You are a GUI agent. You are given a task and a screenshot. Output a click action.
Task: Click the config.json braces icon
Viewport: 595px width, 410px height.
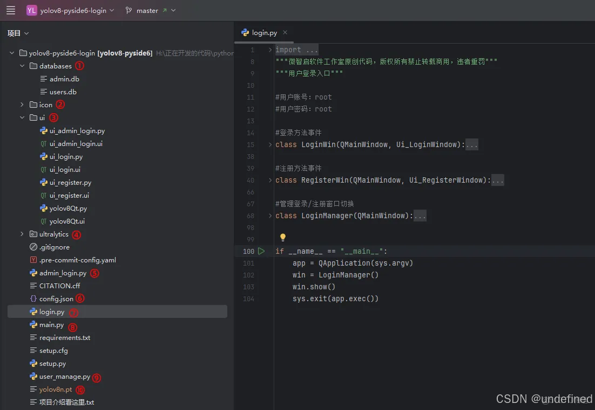[33, 298]
